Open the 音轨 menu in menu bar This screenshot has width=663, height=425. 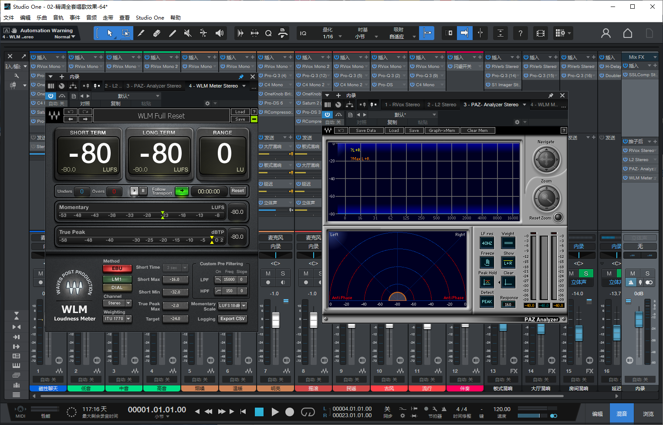click(58, 18)
